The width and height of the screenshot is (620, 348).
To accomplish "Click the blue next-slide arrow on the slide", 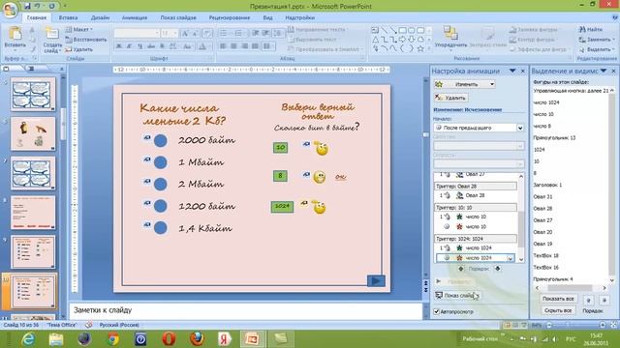I will click(376, 281).
